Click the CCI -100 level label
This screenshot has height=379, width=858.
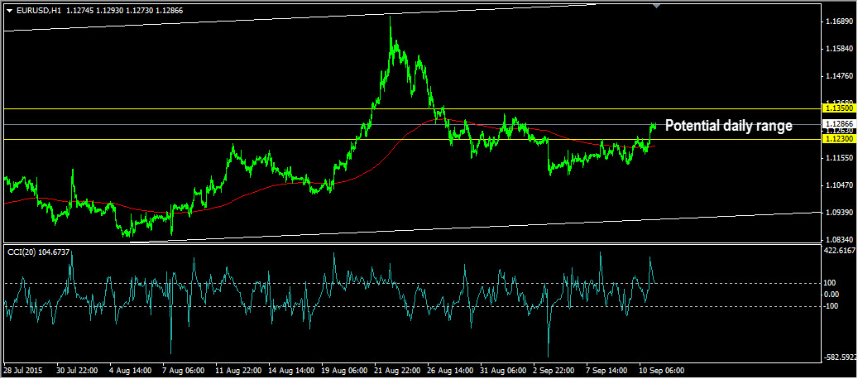click(831, 306)
